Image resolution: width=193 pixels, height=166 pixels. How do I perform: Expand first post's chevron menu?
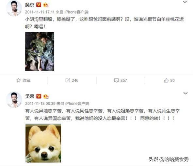pyautogui.click(x=185, y=2)
